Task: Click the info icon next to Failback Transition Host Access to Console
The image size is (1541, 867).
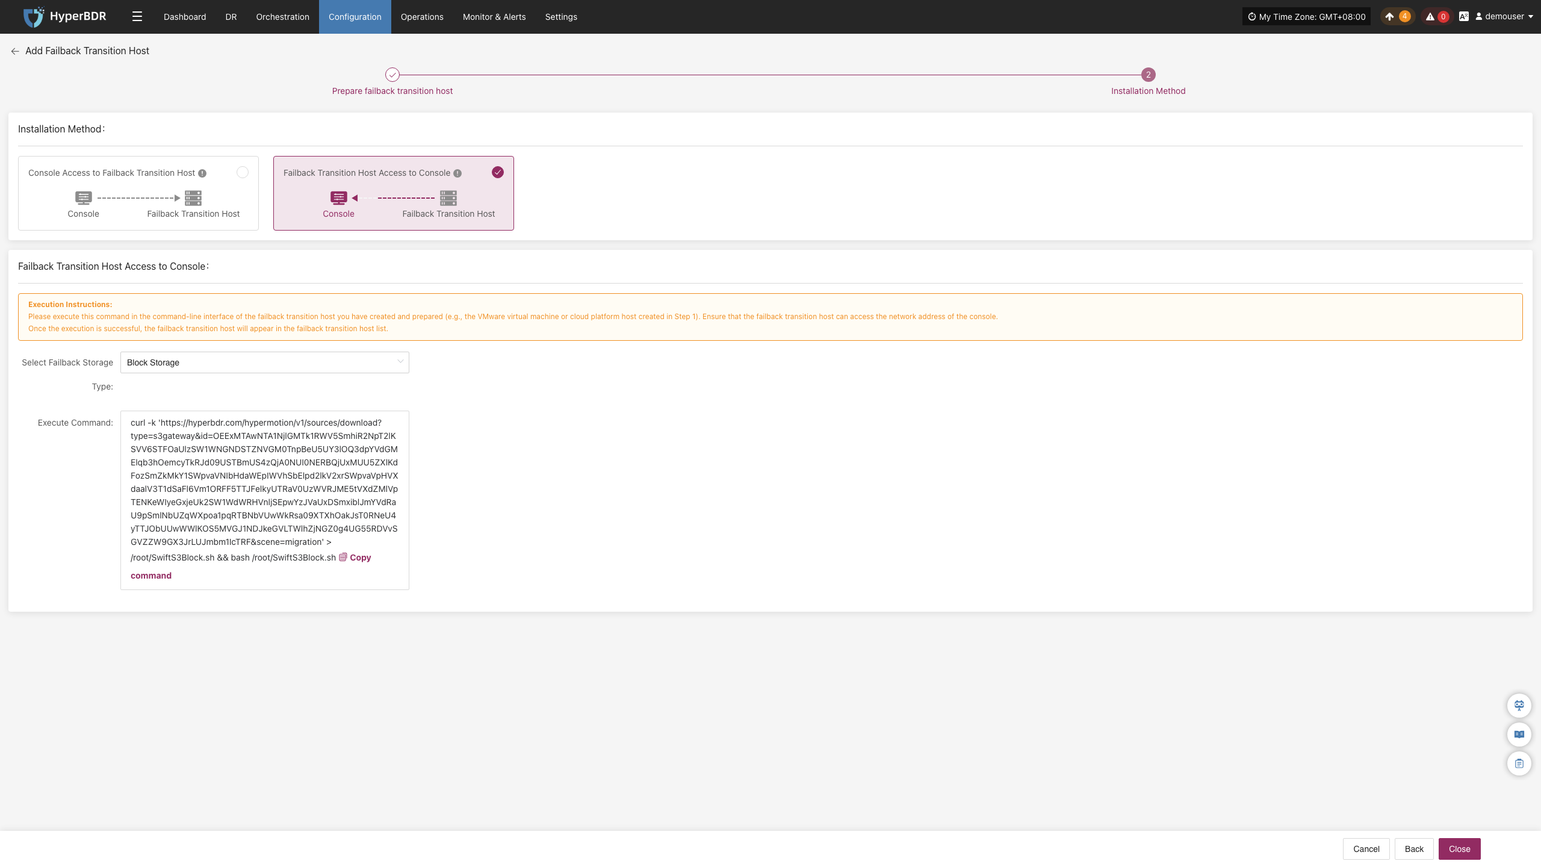Action: (457, 173)
